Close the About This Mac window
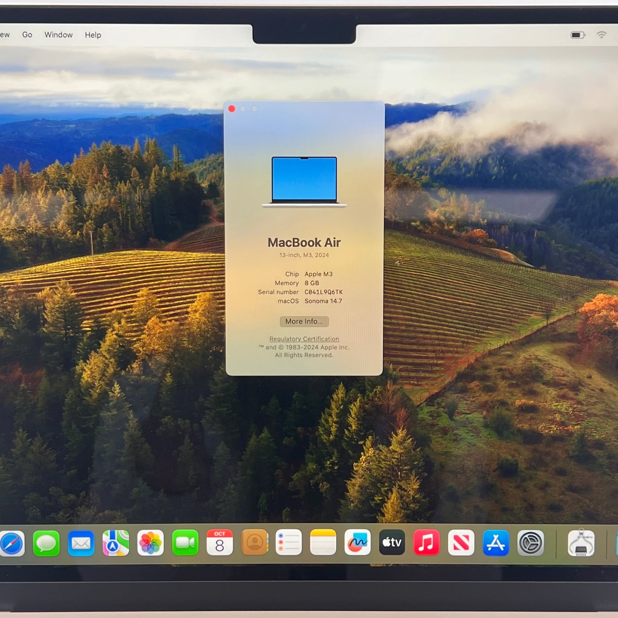This screenshot has width=618, height=618. tap(232, 109)
